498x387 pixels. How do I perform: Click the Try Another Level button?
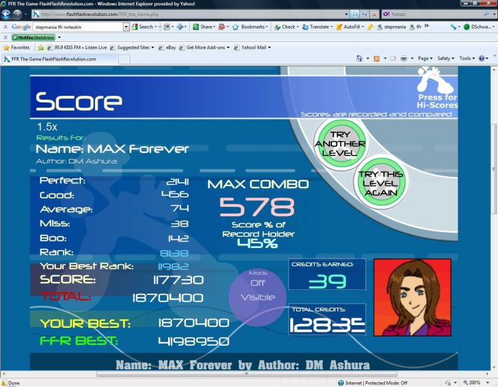[341, 144]
